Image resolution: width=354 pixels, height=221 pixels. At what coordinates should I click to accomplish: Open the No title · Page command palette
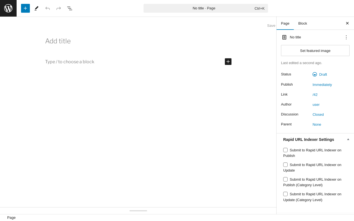pyautogui.click(x=206, y=8)
